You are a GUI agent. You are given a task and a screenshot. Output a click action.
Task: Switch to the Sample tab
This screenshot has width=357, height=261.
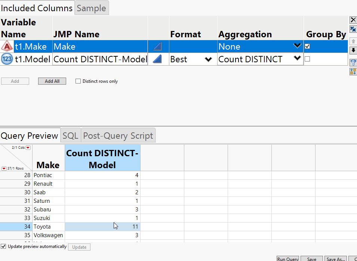click(92, 8)
